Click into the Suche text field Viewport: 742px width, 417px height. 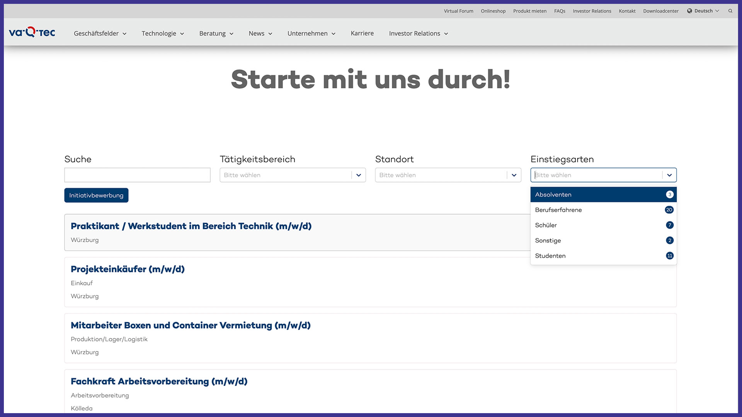click(137, 175)
